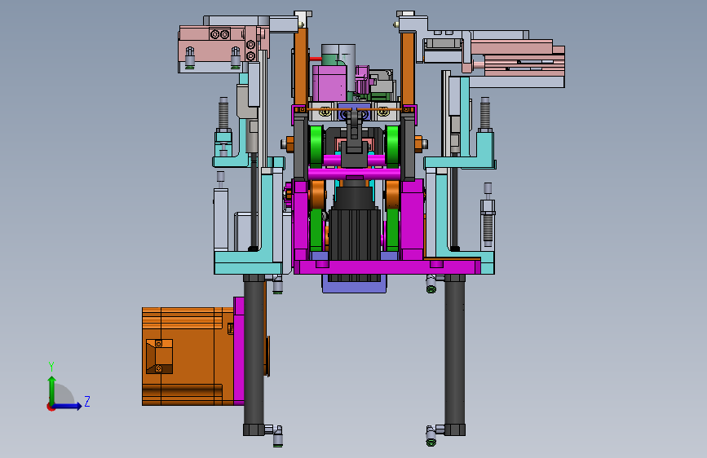The width and height of the screenshot is (707, 458).
Task: Select the Z axis label on triad
Action: click(x=87, y=401)
